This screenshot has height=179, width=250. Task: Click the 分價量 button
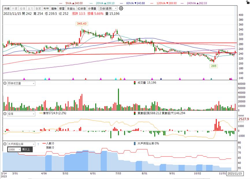click(92, 8)
